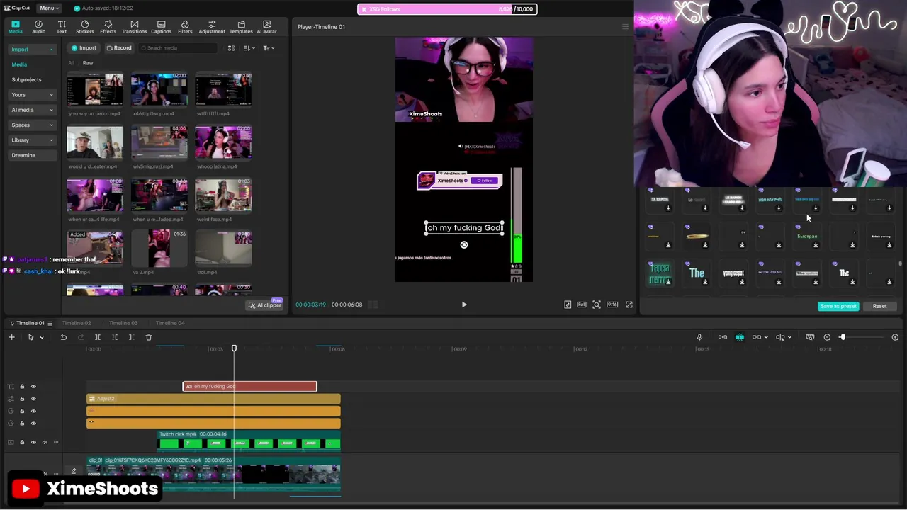Image resolution: width=907 pixels, height=510 pixels.
Task: Open the Effects panel
Action: (108, 27)
